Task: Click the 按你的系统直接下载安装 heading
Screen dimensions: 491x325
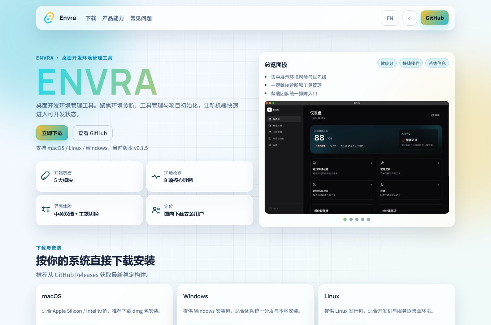Action: point(95,260)
